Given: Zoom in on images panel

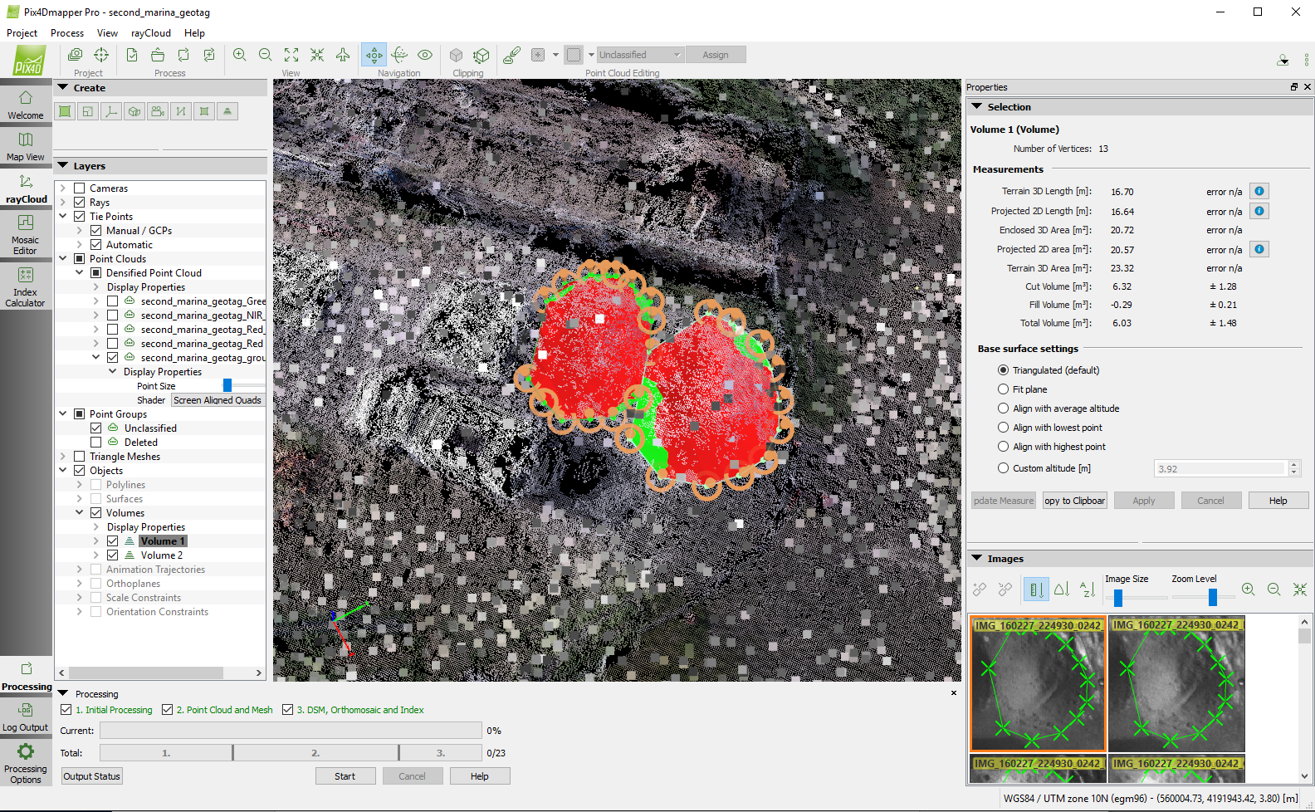Looking at the screenshot, I should point(1248,589).
